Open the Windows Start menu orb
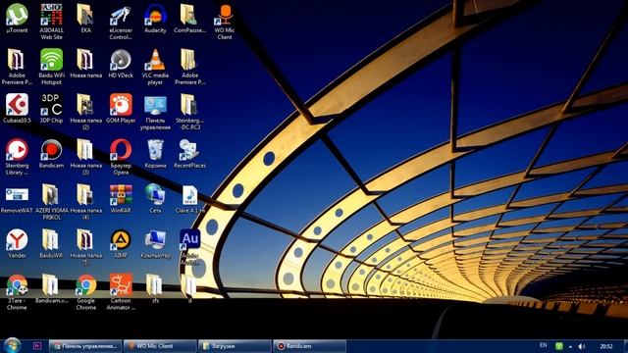Screen dimensions: 628x353 pyautogui.click(x=12, y=345)
